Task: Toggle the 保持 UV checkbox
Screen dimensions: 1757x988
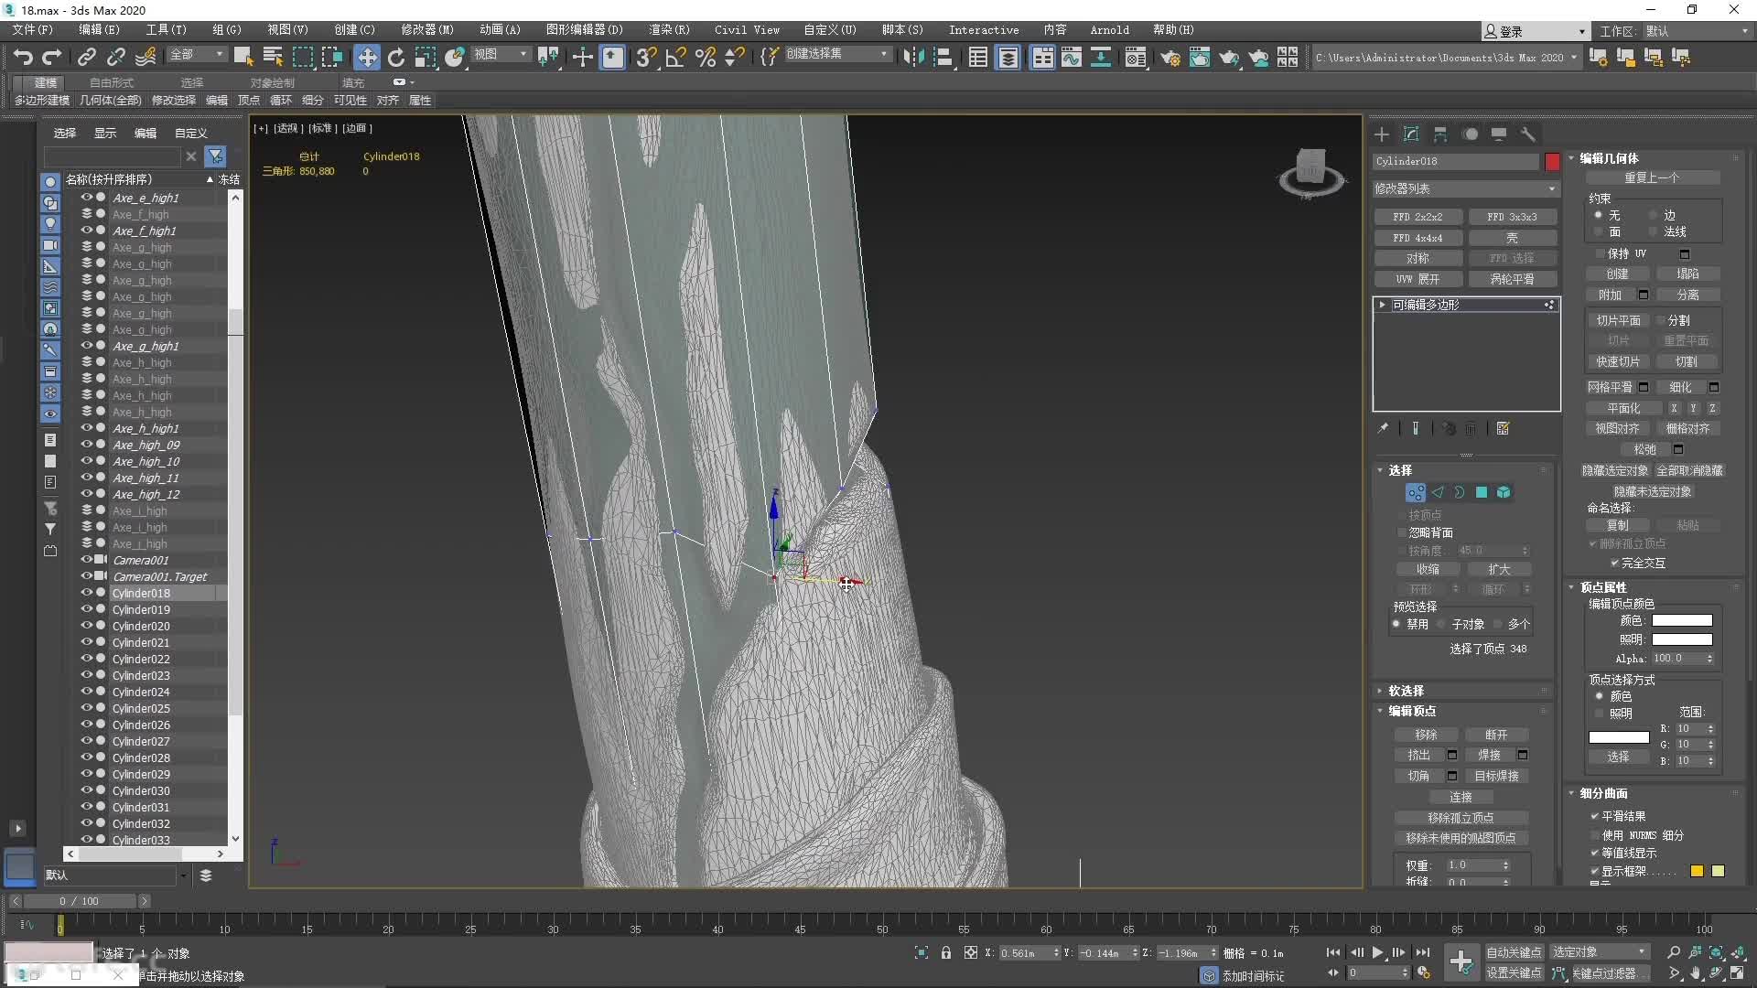Action: point(1600,253)
